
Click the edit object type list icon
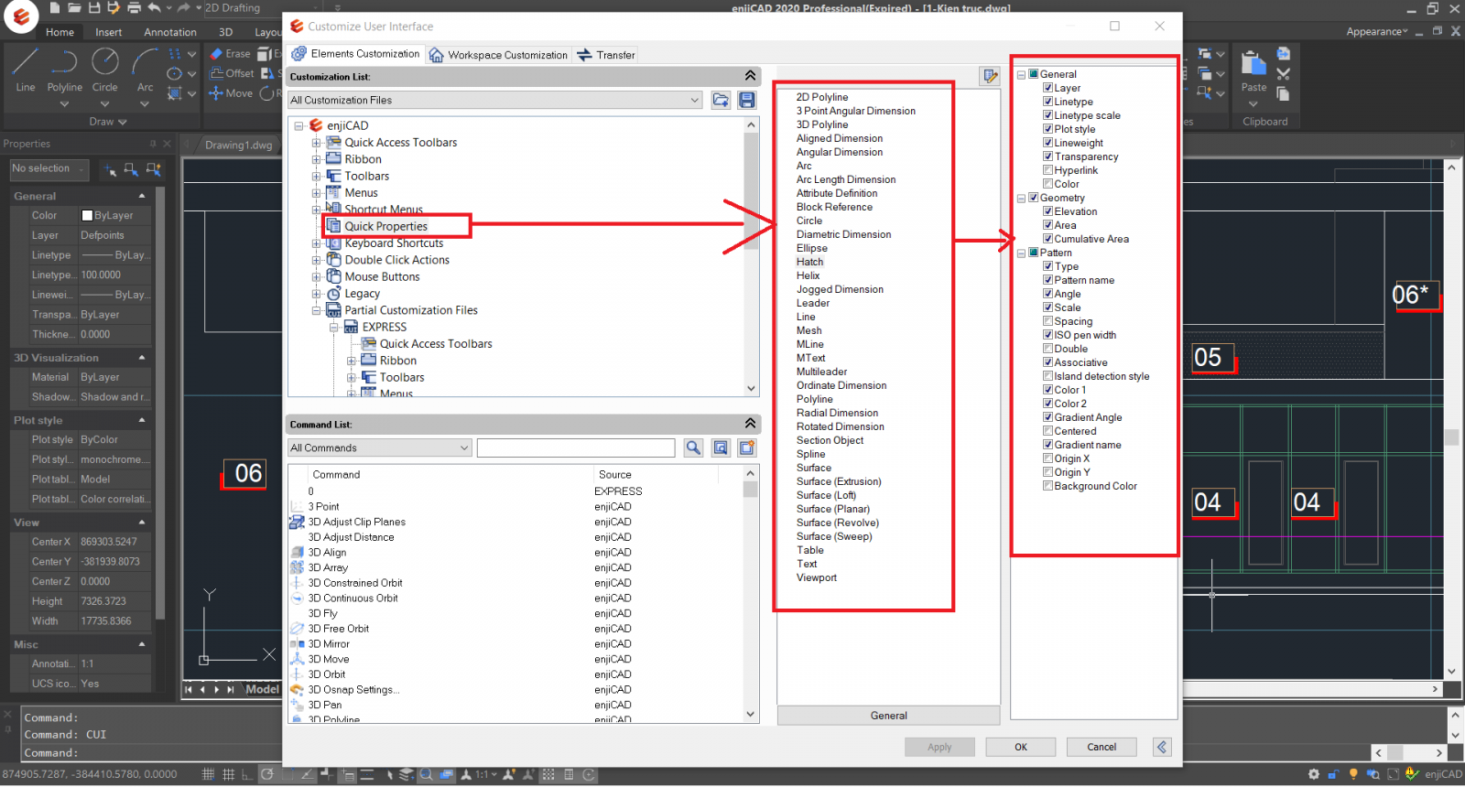[x=990, y=76]
